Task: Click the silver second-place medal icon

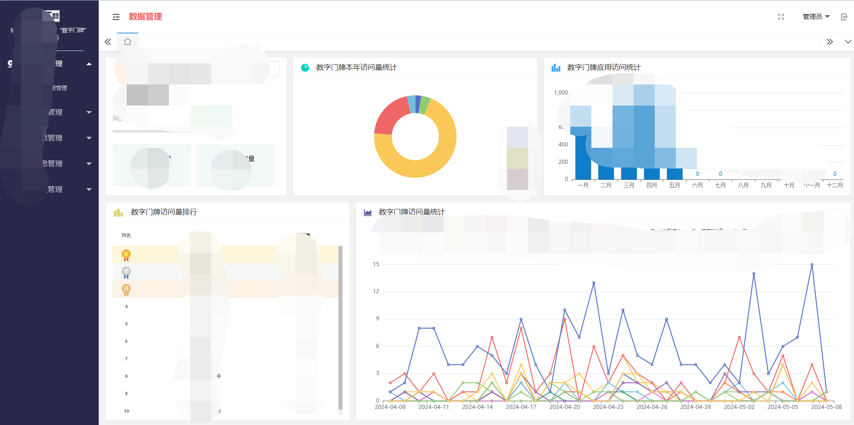Action: (x=126, y=273)
